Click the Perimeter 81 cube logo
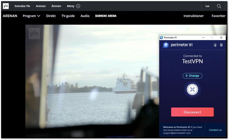 click(x=166, y=45)
